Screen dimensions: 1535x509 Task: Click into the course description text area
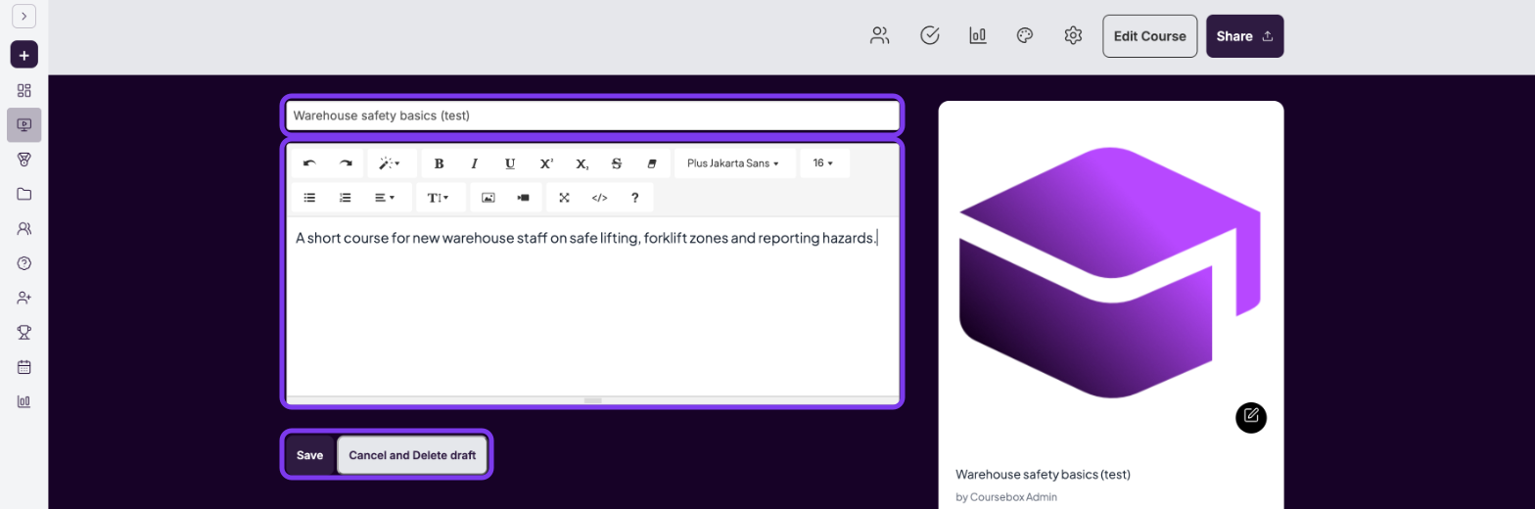pos(592,305)
